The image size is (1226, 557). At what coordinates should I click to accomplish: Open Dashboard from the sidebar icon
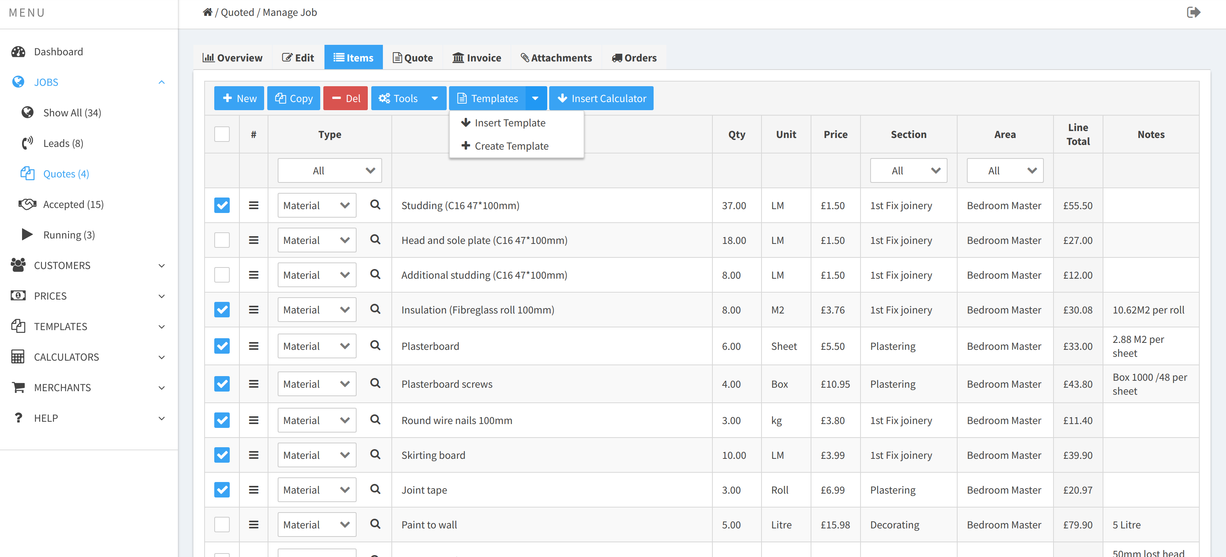19,51
